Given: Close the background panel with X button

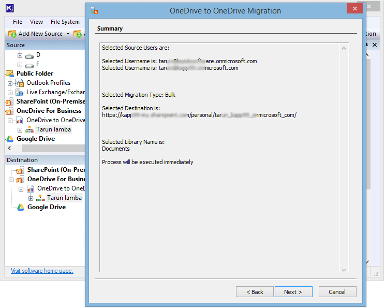Looking at the screenshot, I should 375,45.
